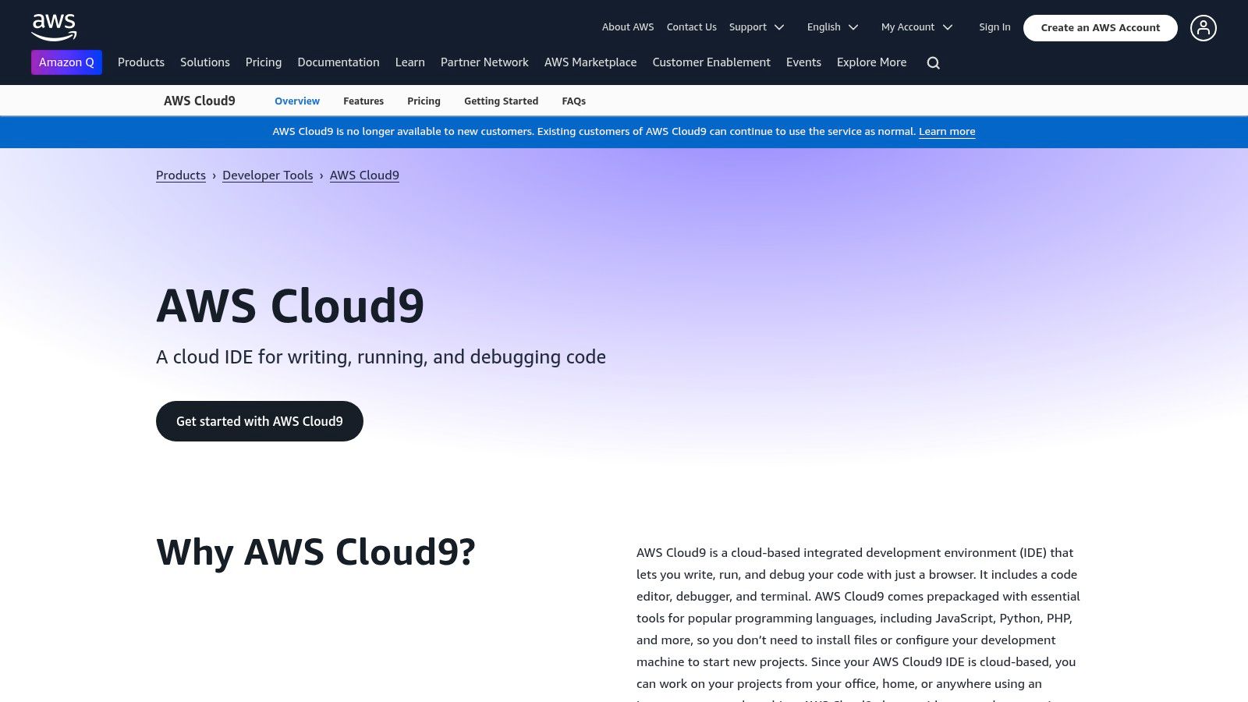Open the Documentation menu
Viewport: 1248px width, 702px height.
pyautogui.click(x=339, y=62)
